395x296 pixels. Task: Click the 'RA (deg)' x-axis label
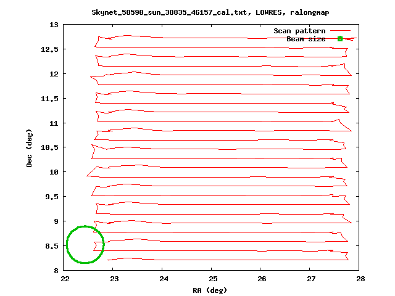tap(210, 290)
